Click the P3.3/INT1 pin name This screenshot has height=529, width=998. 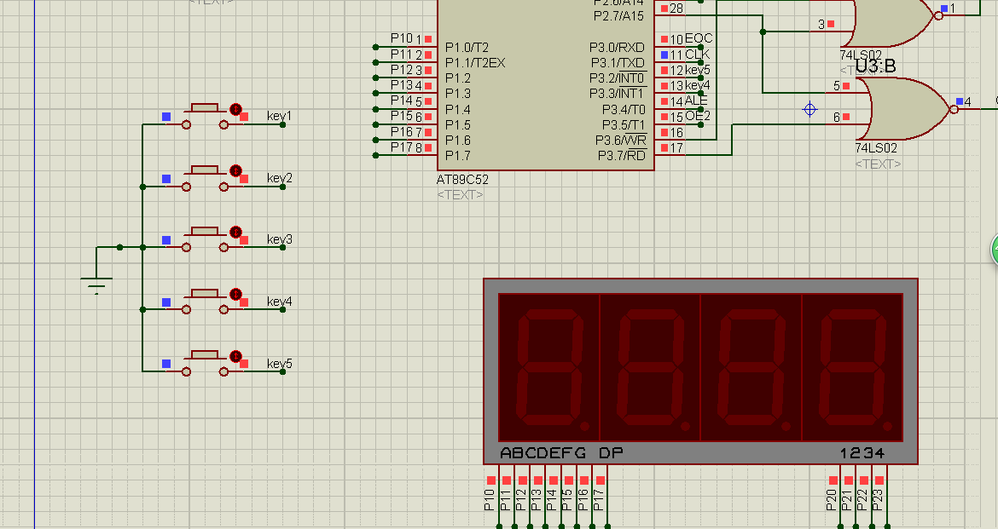click(618, 94)
